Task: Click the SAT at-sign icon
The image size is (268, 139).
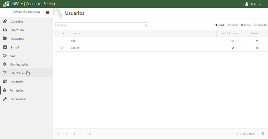Action: (x=5, y=56)
